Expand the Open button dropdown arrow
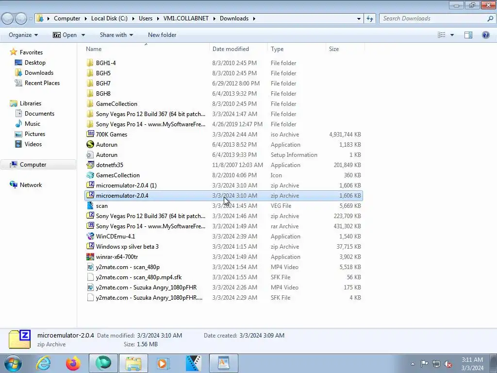 (83, 35)
